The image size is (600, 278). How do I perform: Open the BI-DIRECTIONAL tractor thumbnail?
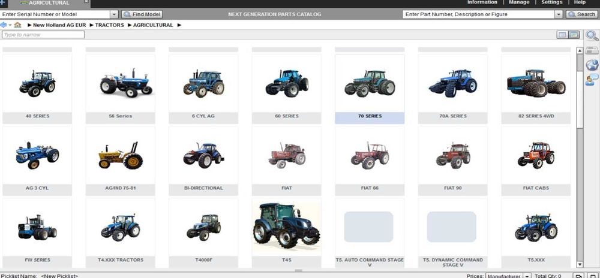pyautogui.click(x=203, y=156)
